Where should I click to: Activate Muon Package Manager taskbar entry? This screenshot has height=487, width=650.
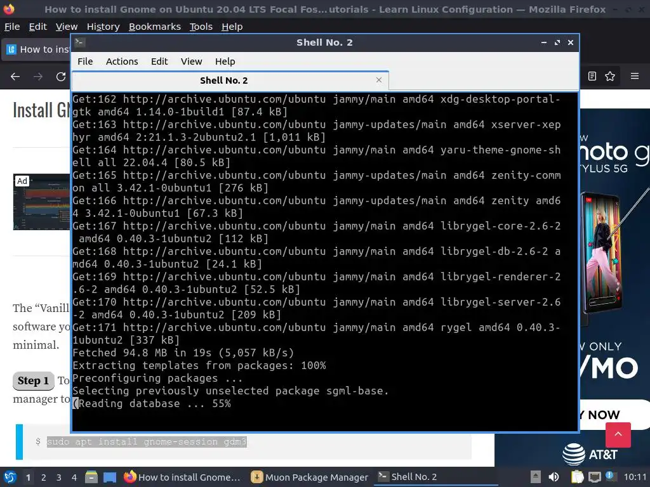(x=310, y=477)
